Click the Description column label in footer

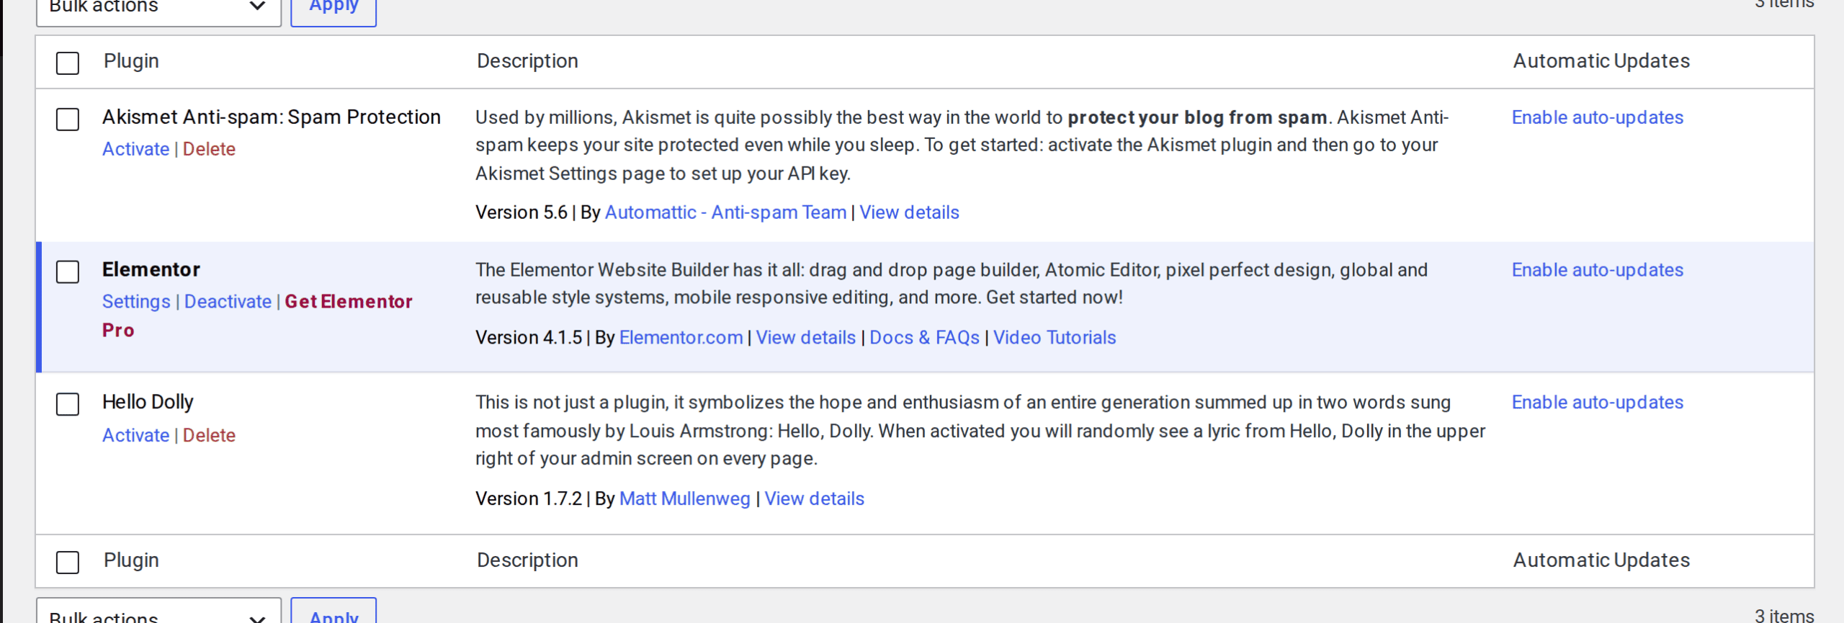[x=527, y=560]
